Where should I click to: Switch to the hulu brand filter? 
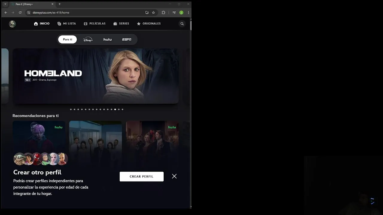[x=107, y=39]
